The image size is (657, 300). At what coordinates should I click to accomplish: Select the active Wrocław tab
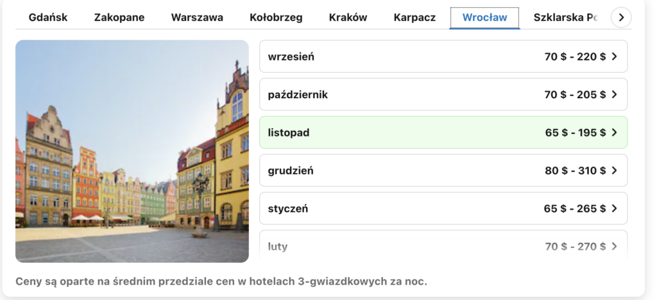[484, 18]
